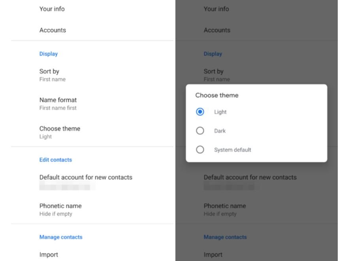Select the Light theme radio button

[200, 112]
